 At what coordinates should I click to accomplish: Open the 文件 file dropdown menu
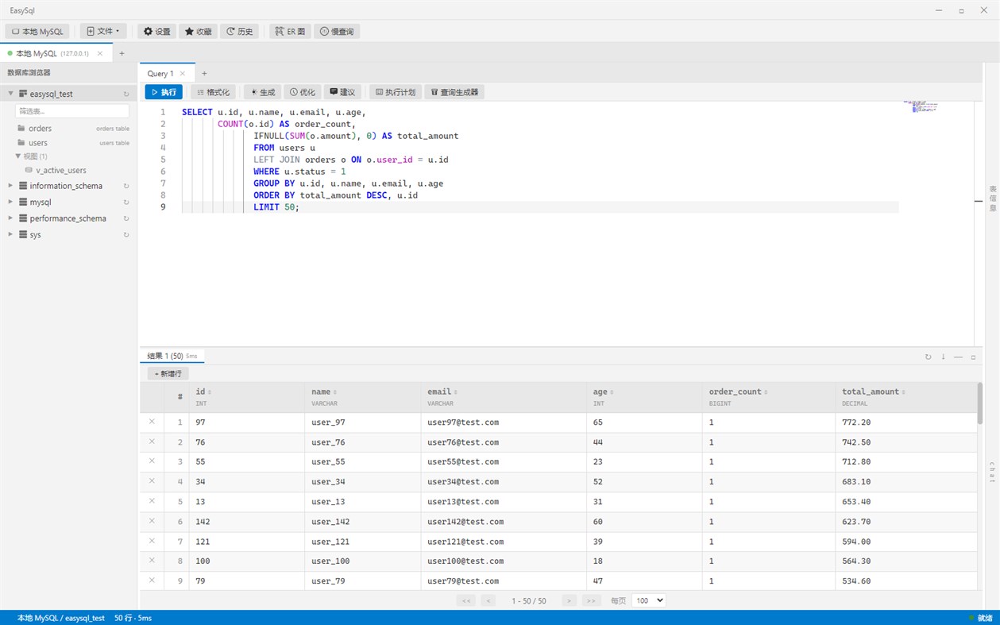coord(102,32)
